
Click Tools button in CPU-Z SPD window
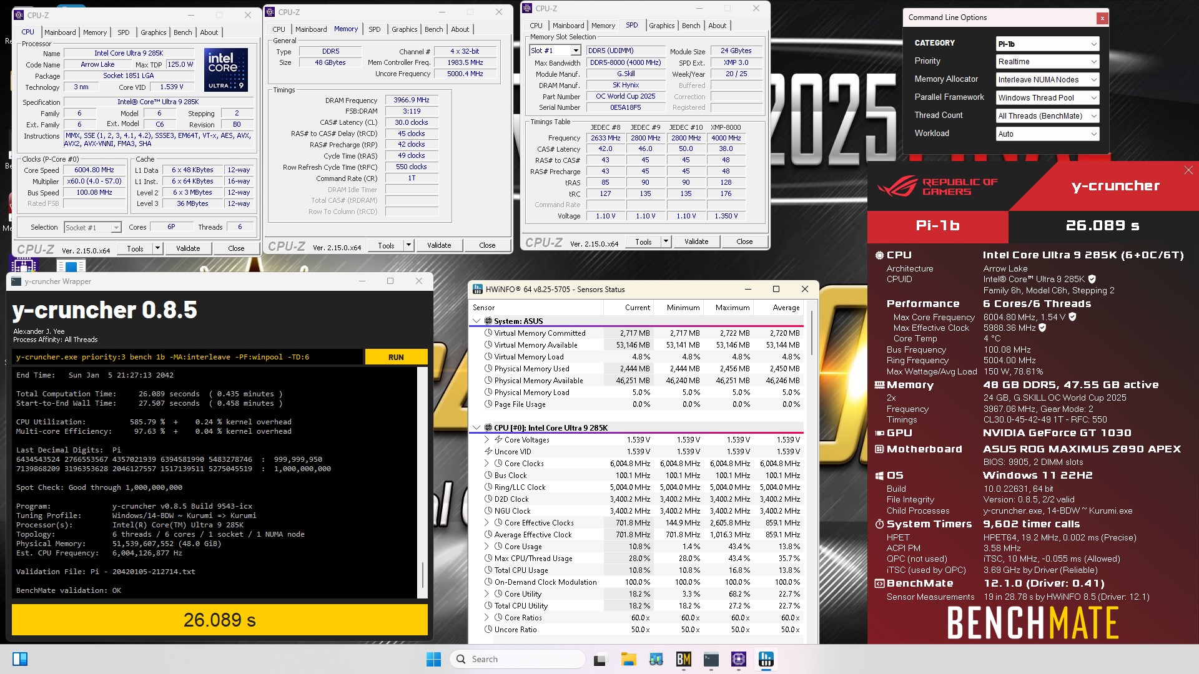[x=643, y=242]
